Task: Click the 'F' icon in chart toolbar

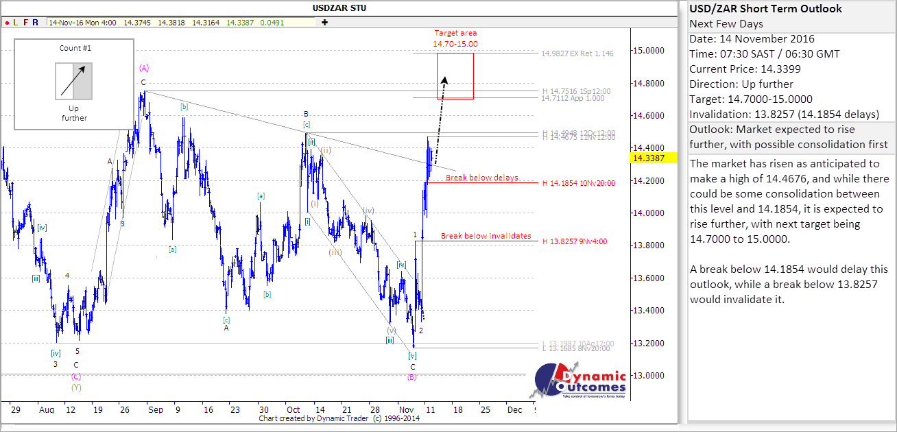Action: point(25,22)
